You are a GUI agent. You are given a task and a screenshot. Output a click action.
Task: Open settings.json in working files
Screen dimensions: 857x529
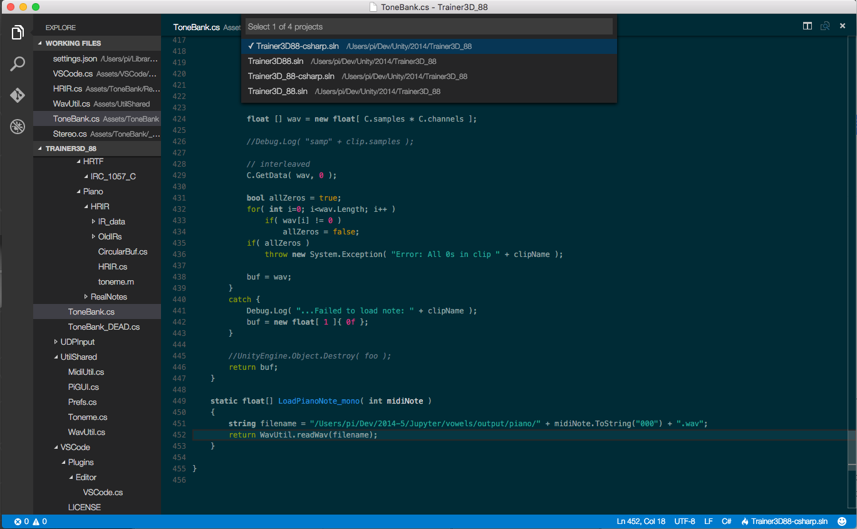tap(97, 59)
